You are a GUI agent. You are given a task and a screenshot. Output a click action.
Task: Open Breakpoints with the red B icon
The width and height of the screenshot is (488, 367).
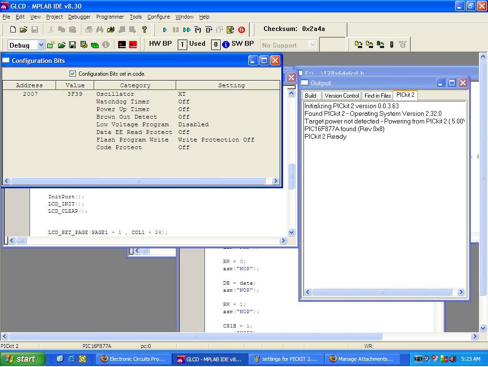[242, 30]
